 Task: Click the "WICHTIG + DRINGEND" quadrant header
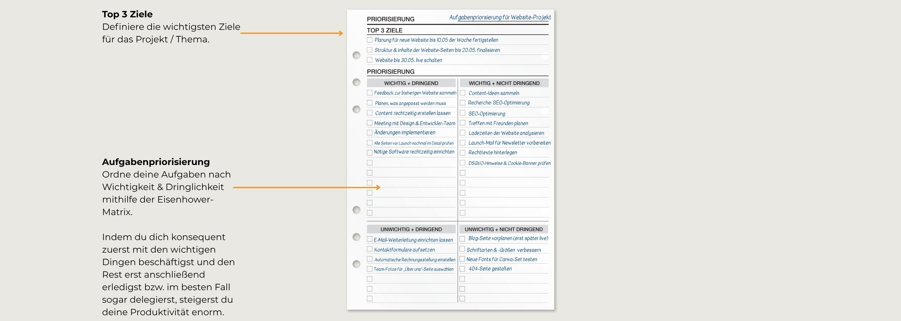(411, 83)
